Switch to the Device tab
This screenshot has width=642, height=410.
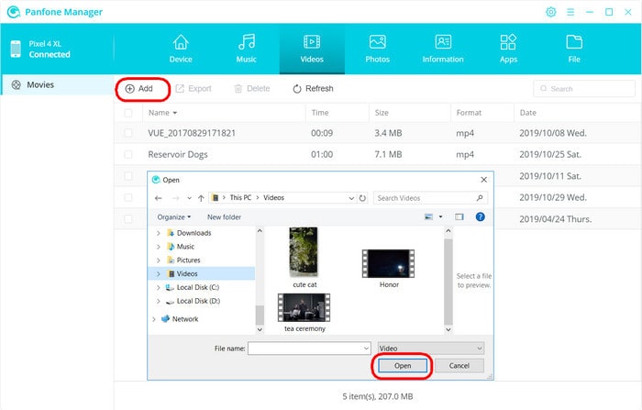tap(181, 49)
